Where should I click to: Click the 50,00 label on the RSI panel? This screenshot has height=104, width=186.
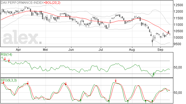[178, 67]
